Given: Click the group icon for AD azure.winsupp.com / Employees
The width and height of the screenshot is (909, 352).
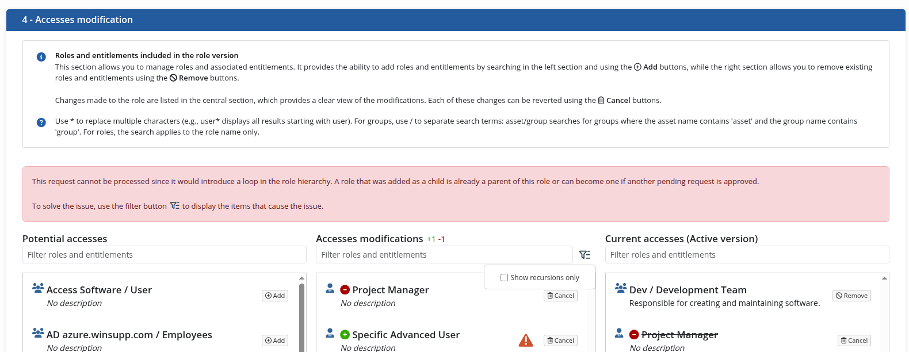Looking at the screenshot, I should (38, 332).
